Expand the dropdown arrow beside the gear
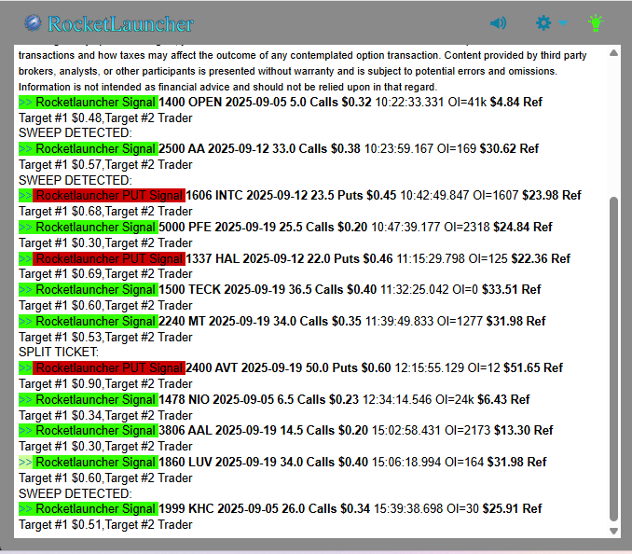The image size is (632, 554). pos(563,24)
